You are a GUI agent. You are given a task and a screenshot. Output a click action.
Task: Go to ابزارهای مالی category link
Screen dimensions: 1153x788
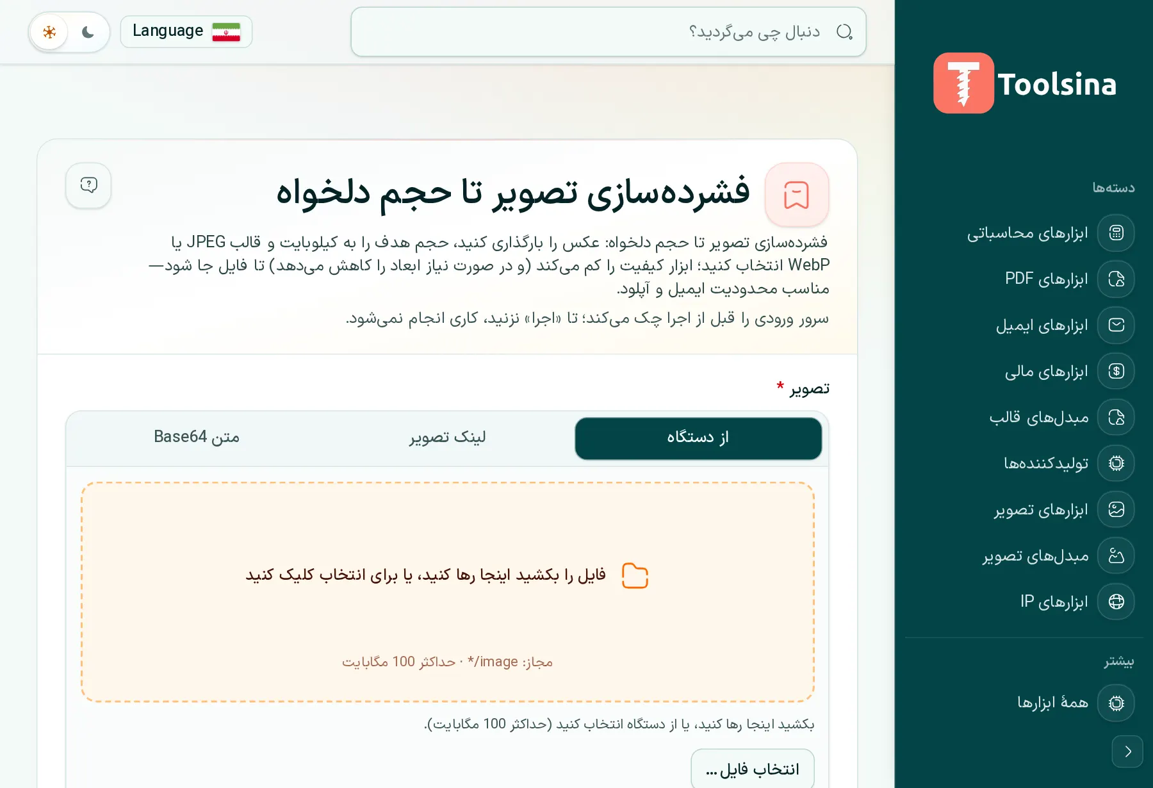[x=1047, y=372]
